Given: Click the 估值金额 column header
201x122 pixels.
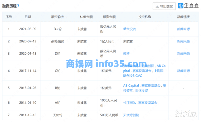Looking at the screenshot, I should click(86, 17).
